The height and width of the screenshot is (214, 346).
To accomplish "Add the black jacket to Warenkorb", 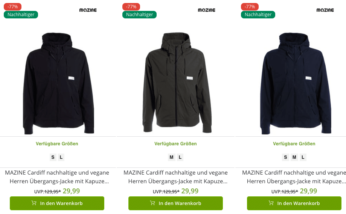I will point(57,203).
